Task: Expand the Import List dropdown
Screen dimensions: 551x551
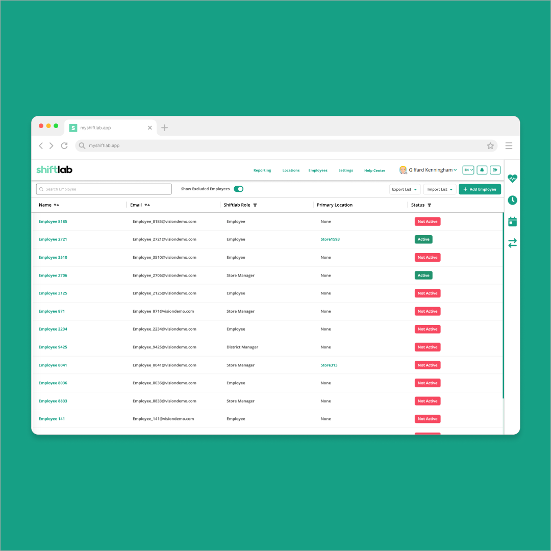Action: 440,189
